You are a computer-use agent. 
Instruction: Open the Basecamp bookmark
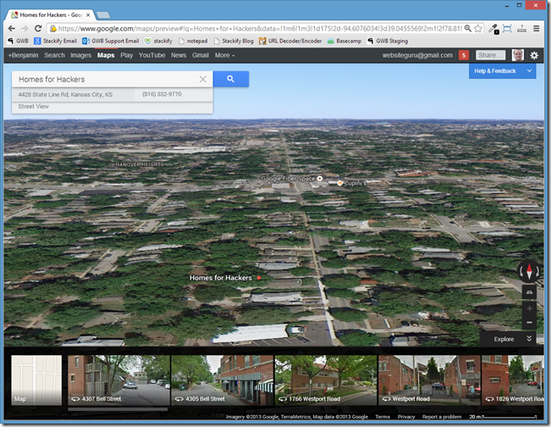coord(344,41)
